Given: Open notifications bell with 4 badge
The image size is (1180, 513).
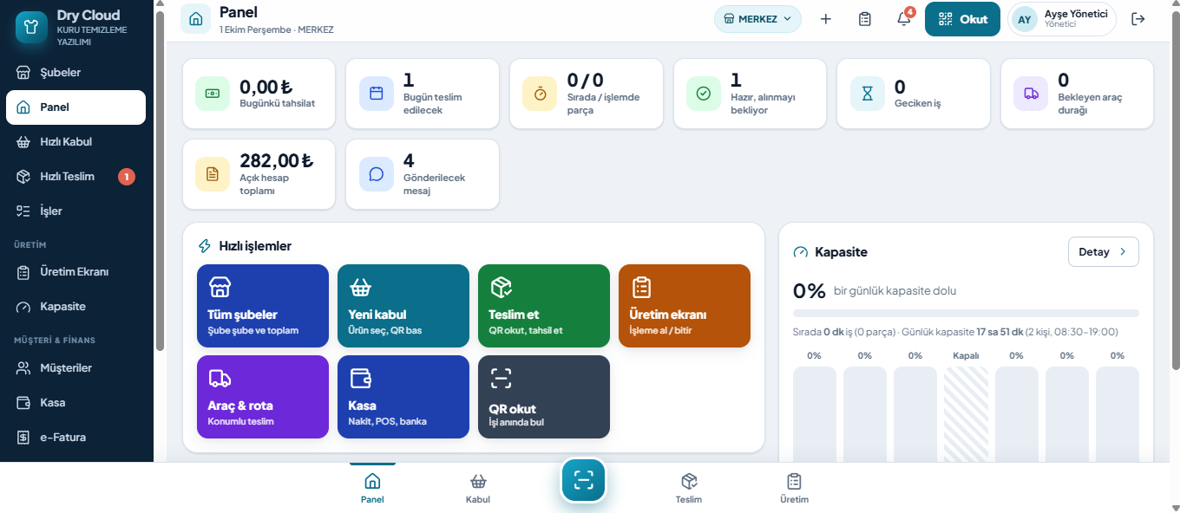Looking at the screenshot, I should 904,19.
